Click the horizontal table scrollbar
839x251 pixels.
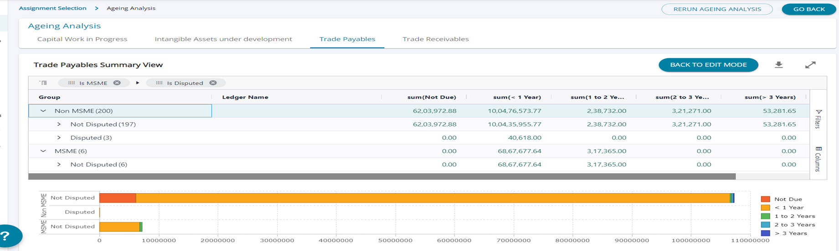pos(381,176)
